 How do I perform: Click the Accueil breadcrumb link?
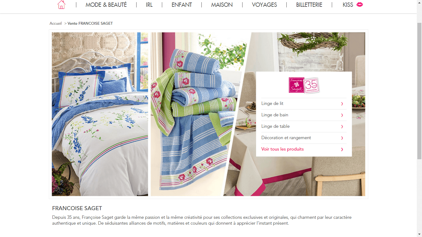(x=56, y=23)
